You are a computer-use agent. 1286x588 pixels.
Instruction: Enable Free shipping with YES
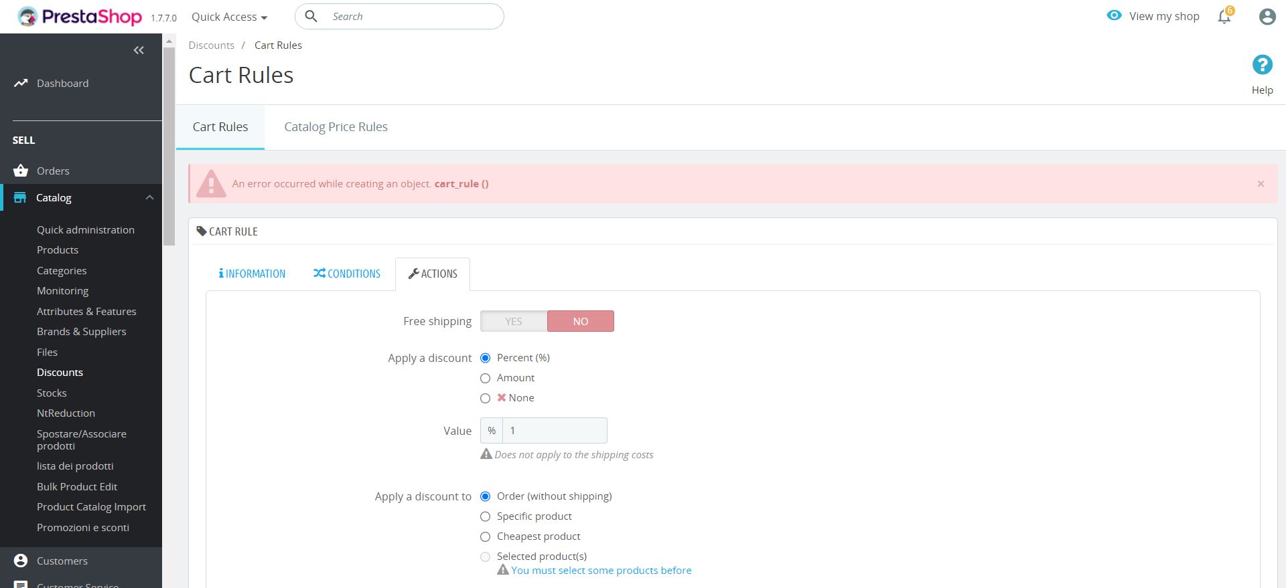pyautogui.click(x=514, y=321)
